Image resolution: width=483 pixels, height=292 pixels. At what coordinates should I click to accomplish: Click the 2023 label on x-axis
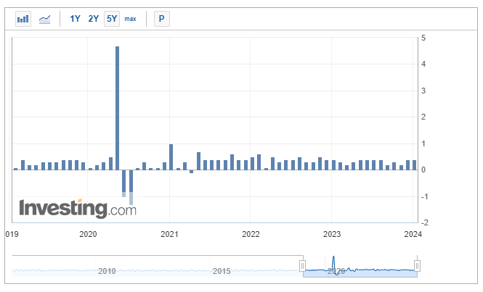coord(332,234)
